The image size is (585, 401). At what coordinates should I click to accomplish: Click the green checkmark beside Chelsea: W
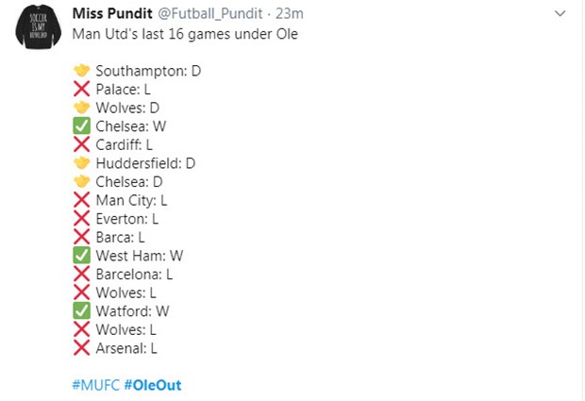tap(82, 126)
